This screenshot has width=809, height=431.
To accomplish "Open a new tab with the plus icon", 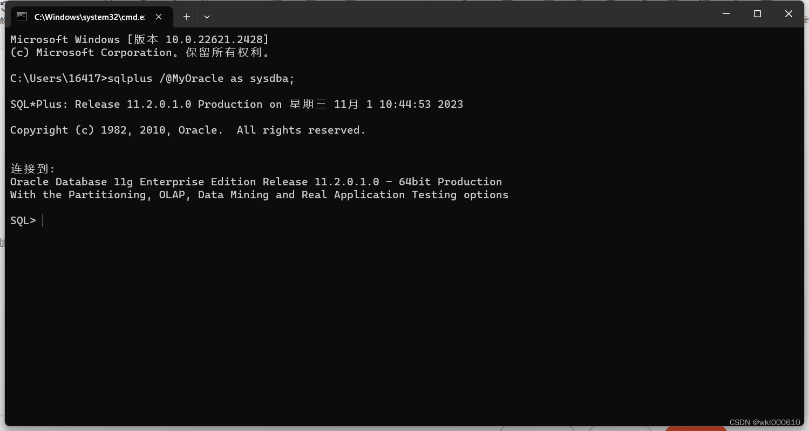I will tap(186, 17).
